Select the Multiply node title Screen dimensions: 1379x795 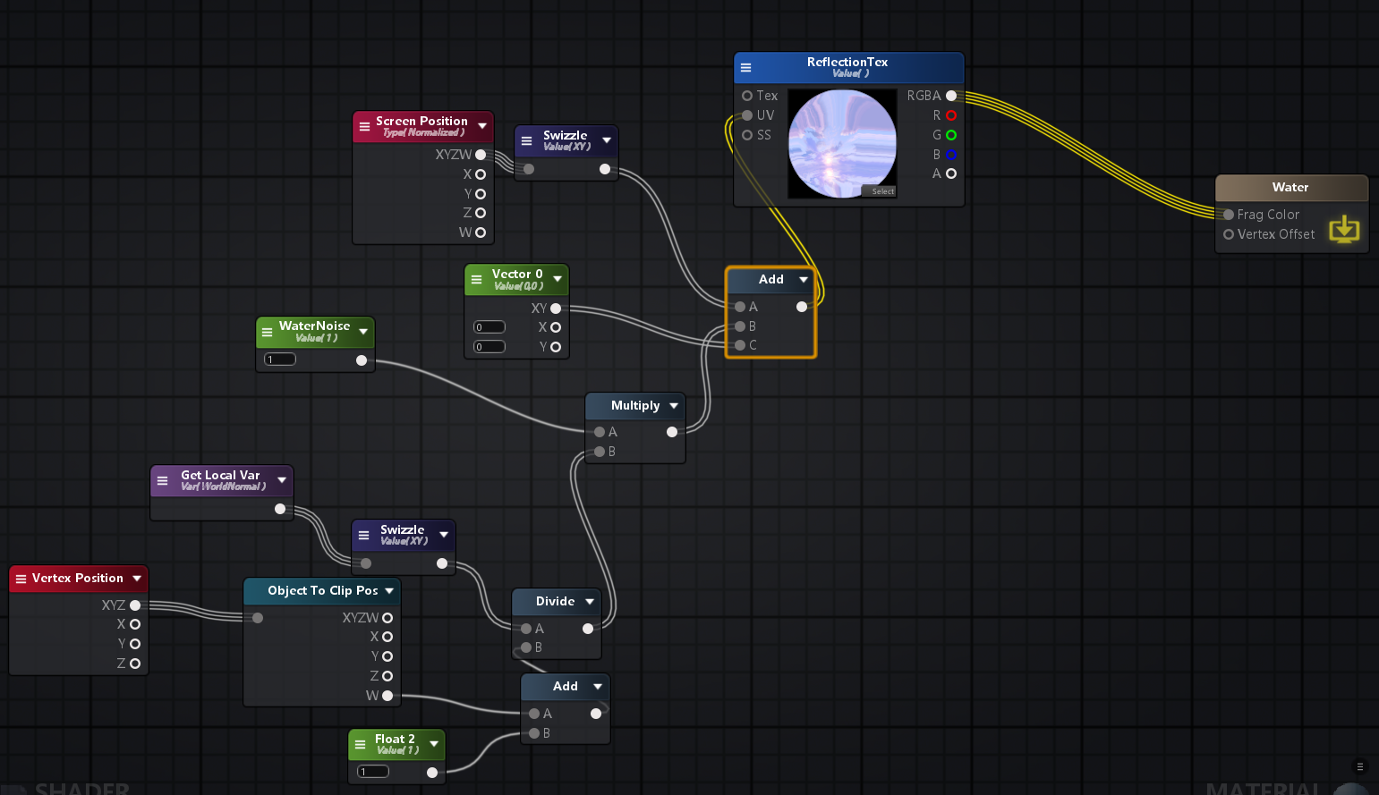pos(635,406)
